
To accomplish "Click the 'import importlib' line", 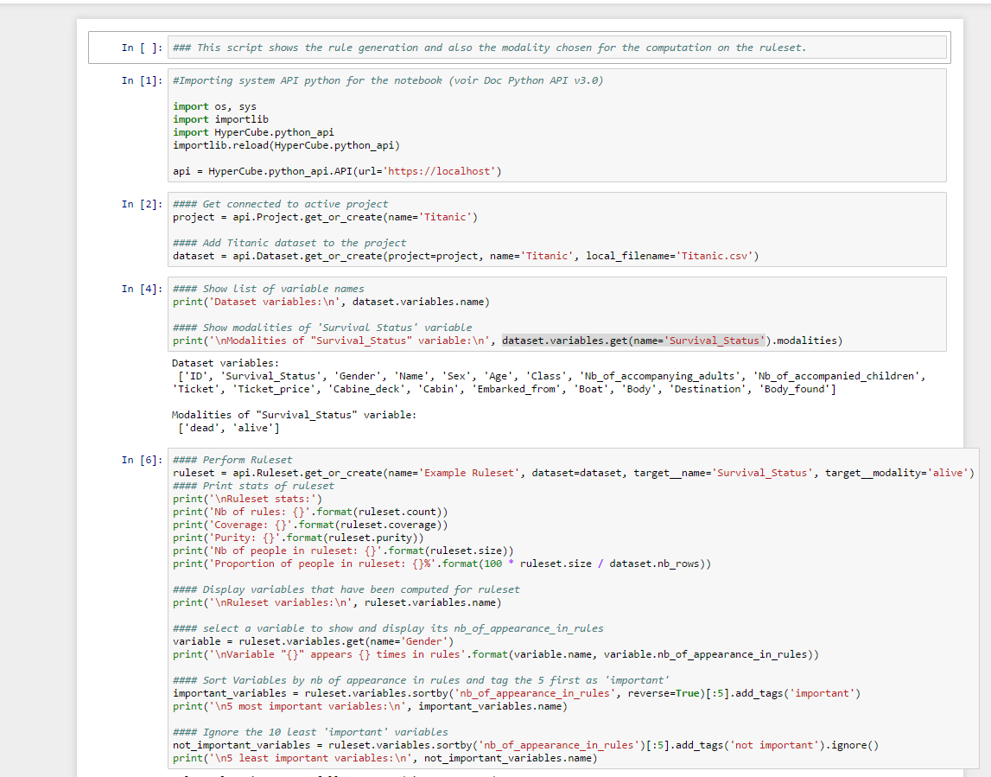I will pos(220,119).
